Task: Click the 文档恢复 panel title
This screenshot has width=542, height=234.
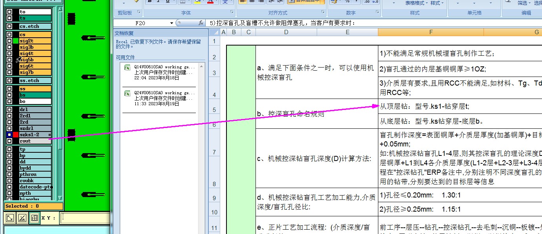Action: 125,33
